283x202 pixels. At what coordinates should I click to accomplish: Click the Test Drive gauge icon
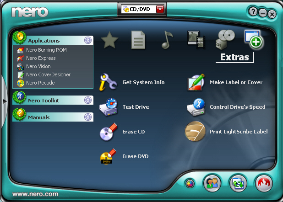[109, 107]
